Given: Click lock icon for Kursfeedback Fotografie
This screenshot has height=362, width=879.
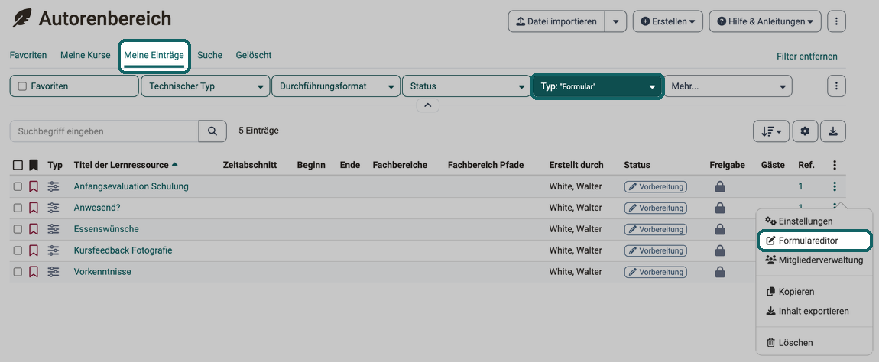Looking at the screenshot, I should [x=720, y=250].
